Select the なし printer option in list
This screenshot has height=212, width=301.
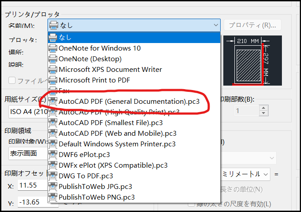[134, 37]
